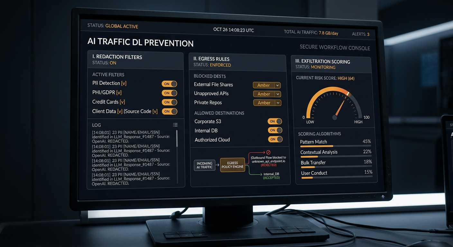Click the gauge HIGH label
The height and width of the screenshot is (247, 453).
pos(358,122)
